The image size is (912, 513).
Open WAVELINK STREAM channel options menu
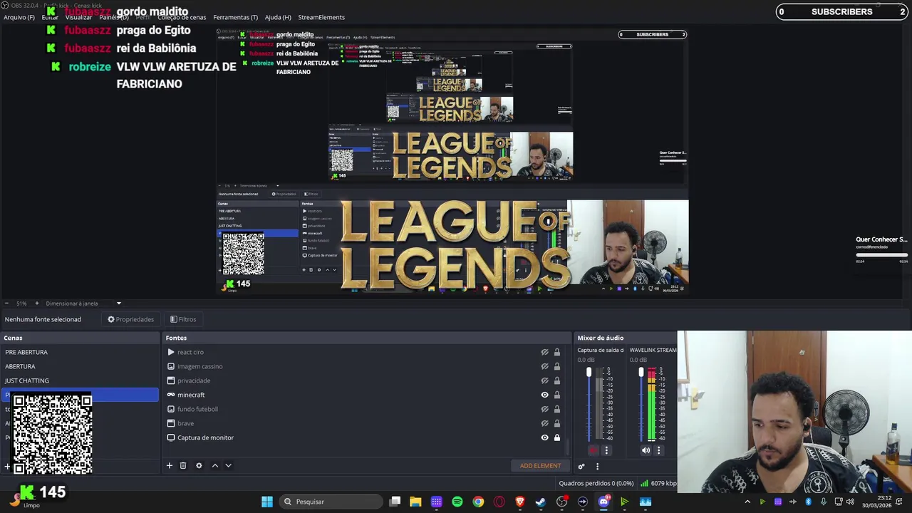coord(658,450)
